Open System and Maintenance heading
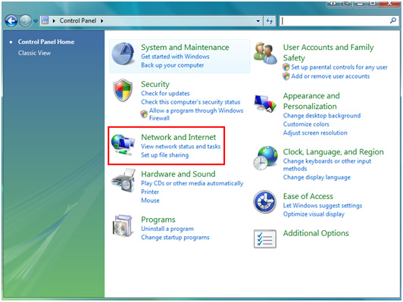Screen dimensions: 403x302 185,47
